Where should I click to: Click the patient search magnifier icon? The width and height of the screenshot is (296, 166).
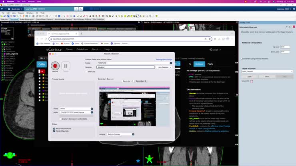pyautogui.click(x=81, y=9)
